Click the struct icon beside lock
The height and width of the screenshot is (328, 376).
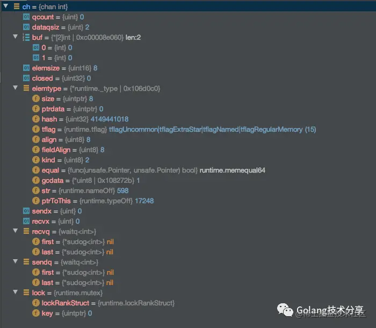(x=26, y=293)
